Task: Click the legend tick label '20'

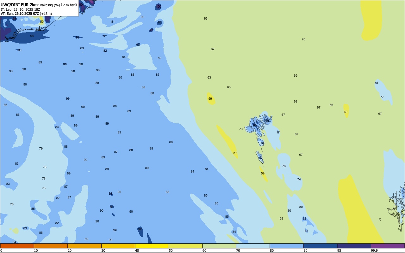Action: [x=70, y=250]
